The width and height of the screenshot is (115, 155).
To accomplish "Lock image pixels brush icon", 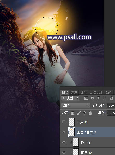I will (x=79, y=113).
